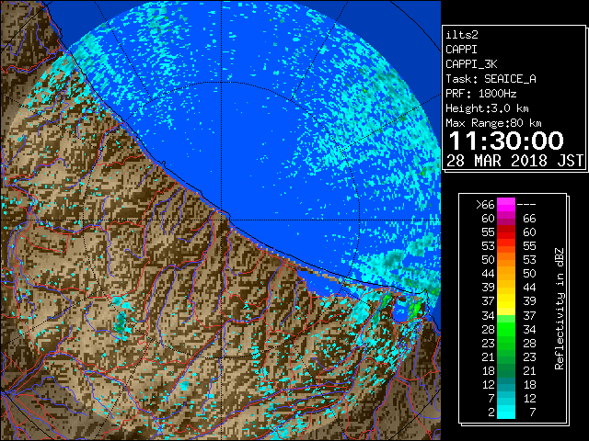The height and width of the screenshot is (441, 589).
Task: Pick the magenta swatch for above 66 dBZ
Action: click(506, 205)
